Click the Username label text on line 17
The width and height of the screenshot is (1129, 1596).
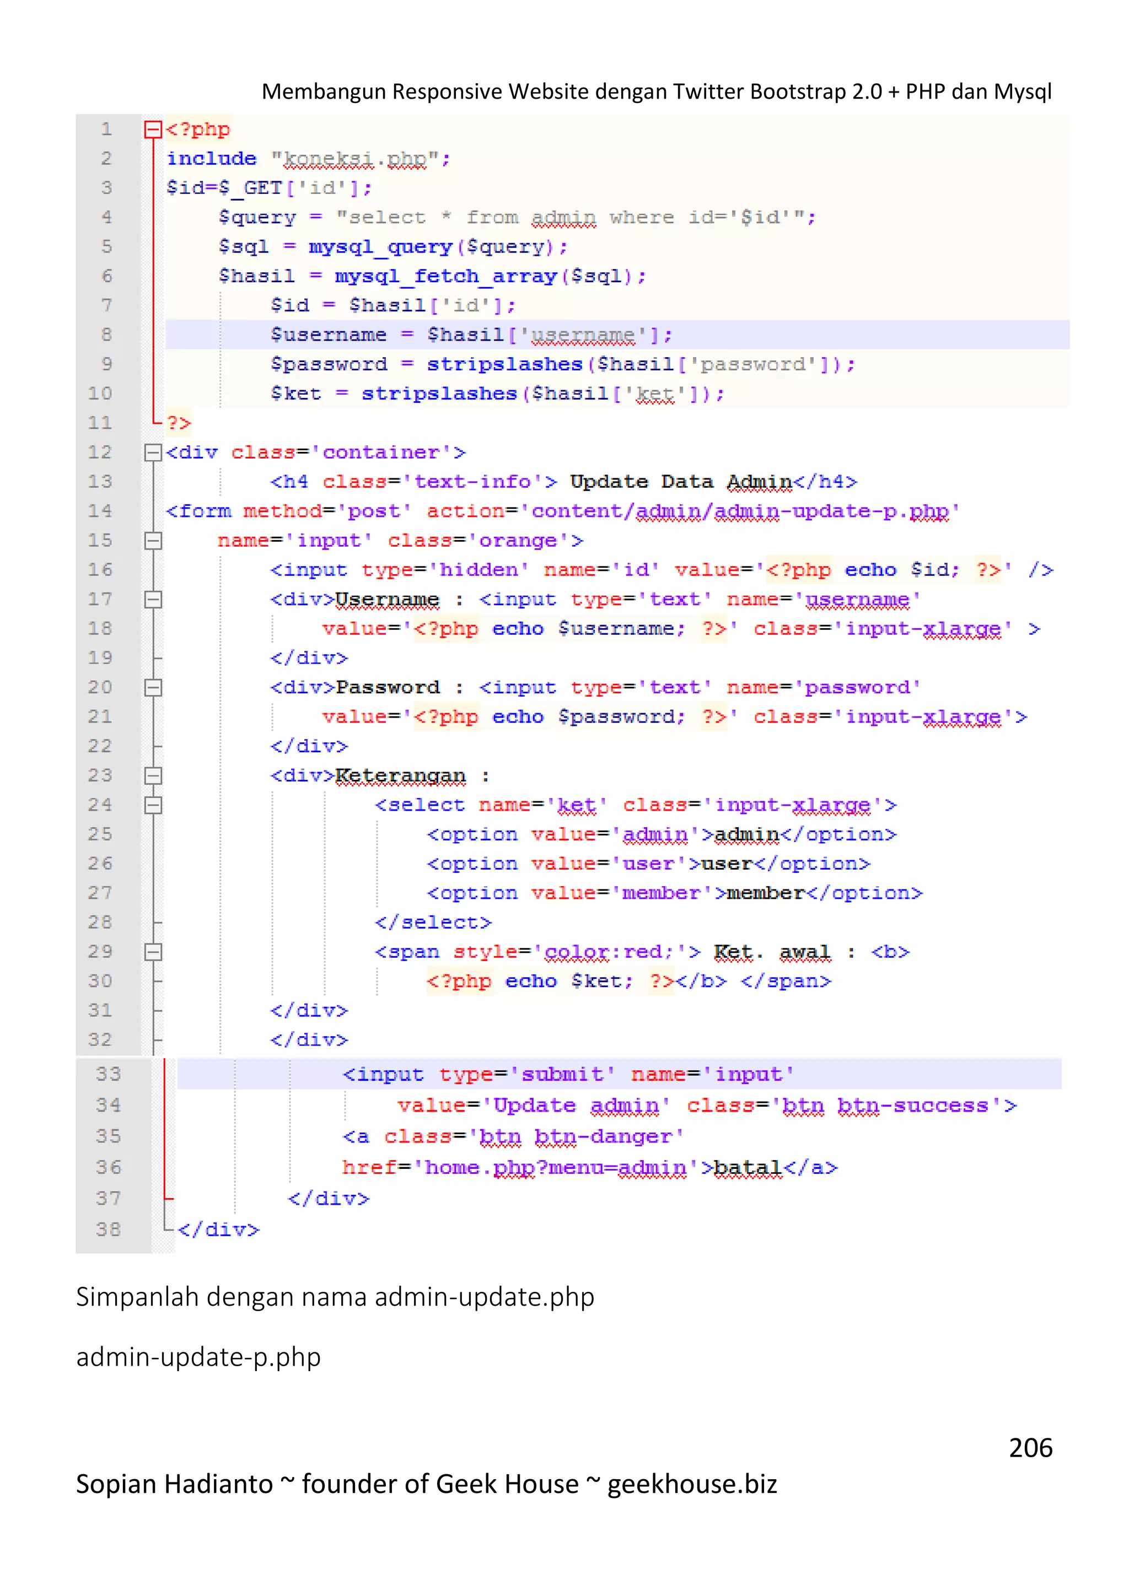click(387, 599)
